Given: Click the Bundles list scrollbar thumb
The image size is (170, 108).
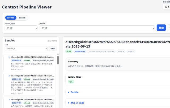Looking at the screenshot, I should [x=58, y=60].
